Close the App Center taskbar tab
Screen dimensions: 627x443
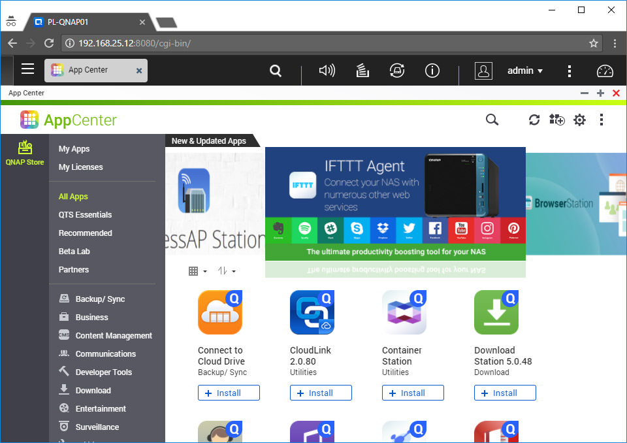[x=139, y=71]
